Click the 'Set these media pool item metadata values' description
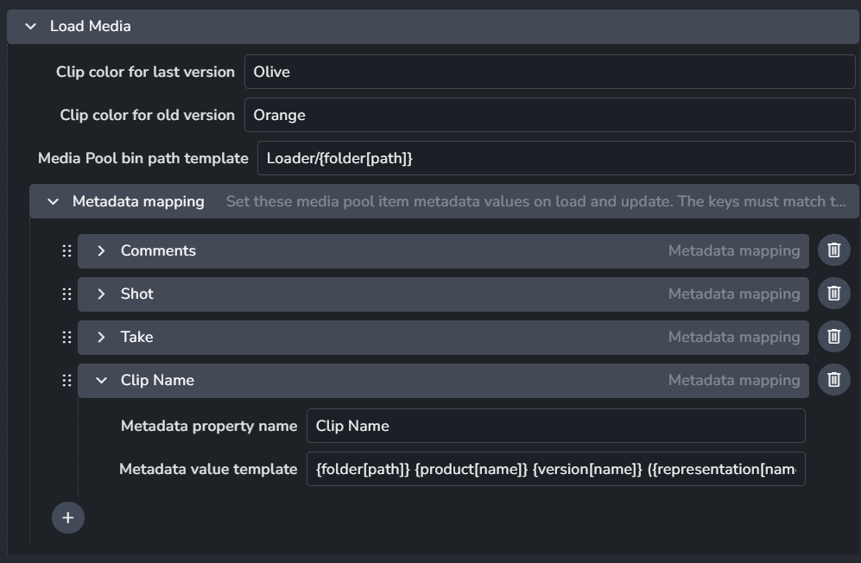Image resolution: width=861 pixels, height=563 pixels. pyautogui.click(x=536, y=201)
